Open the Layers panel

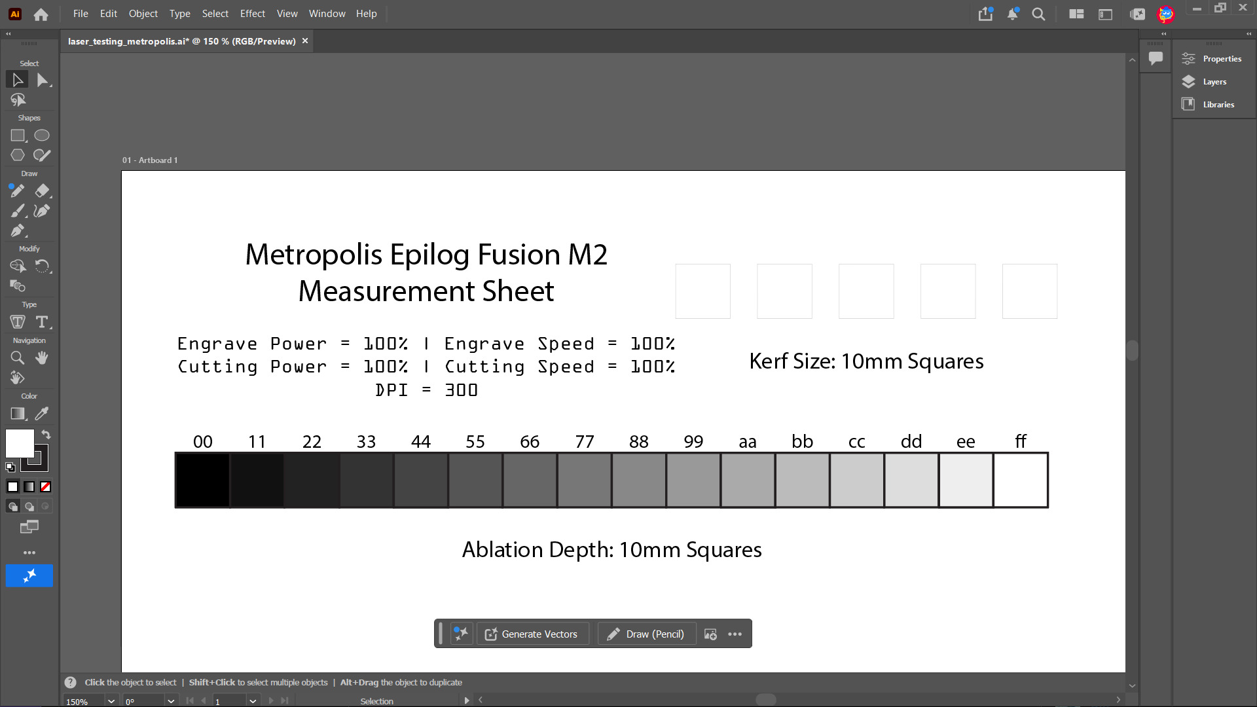click(1204, 82)
